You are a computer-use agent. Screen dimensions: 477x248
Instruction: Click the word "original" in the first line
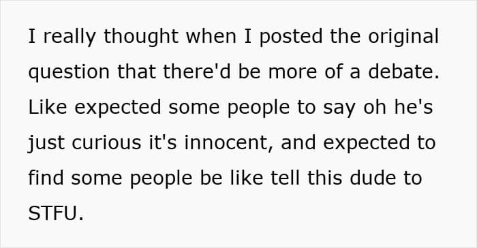(403, 36)
